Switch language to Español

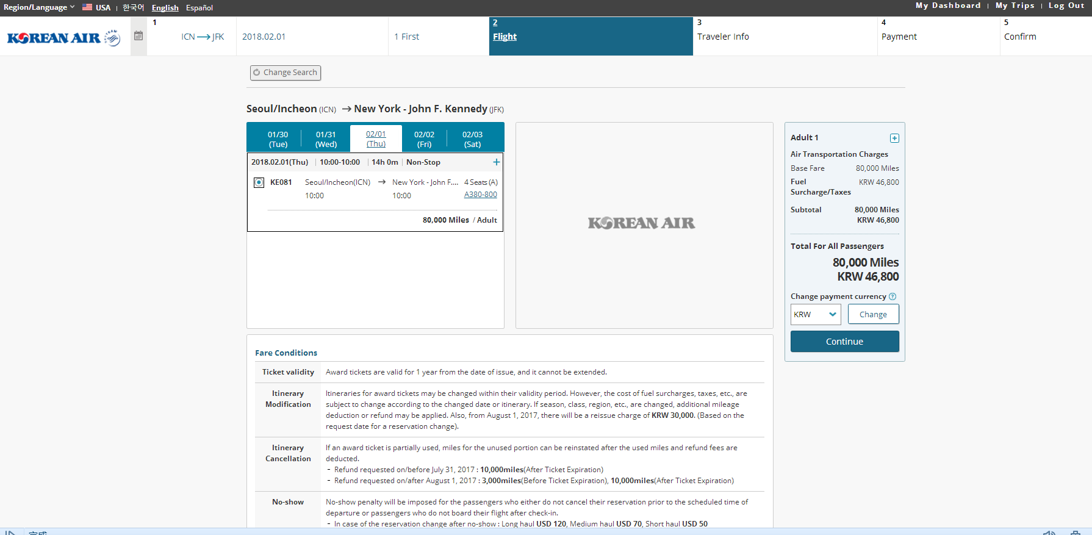pos(199,7)
